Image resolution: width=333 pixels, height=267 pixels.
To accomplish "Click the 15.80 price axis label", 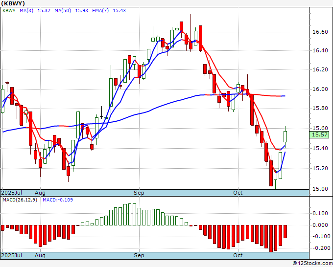I will tap(320, 109).
